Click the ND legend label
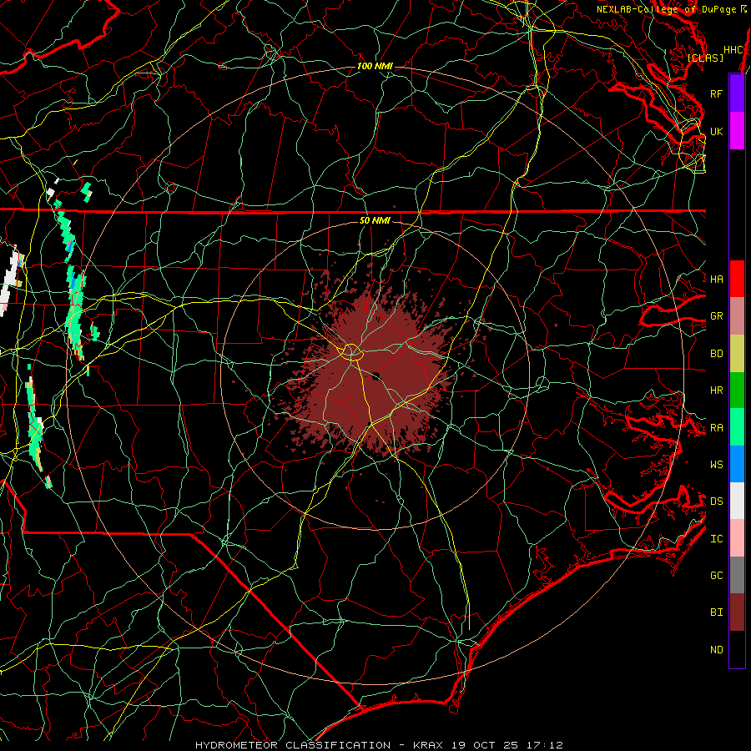The image size is (751, 751). coord(716,650)
